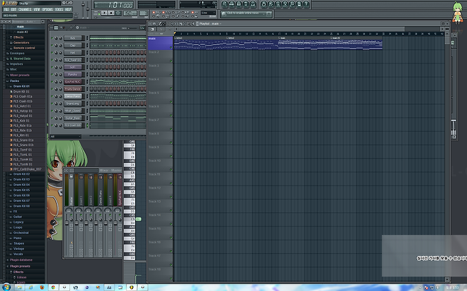Open the step sequencer graph editor icon

(x=143, y=28)
